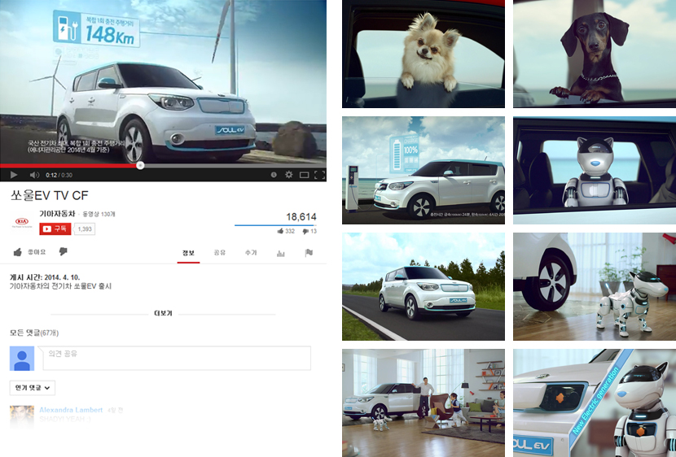
Task: Like the video with thumbs-up 좋아요
Action: [x=29, y=252]
